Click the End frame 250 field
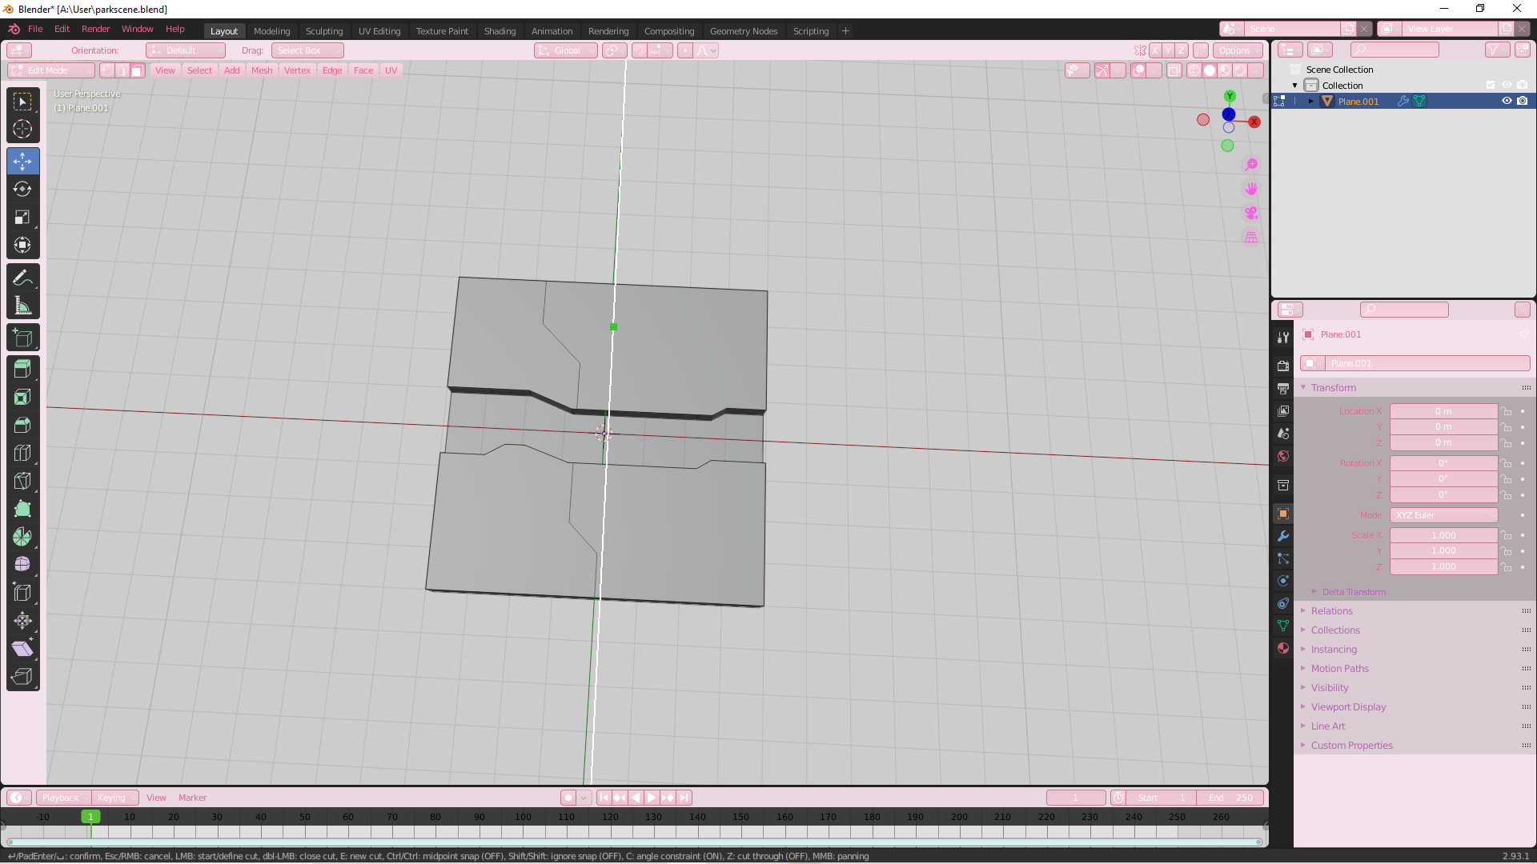Image resolution: width=1537 pixels, height=864 pixels. (1230, 798)
